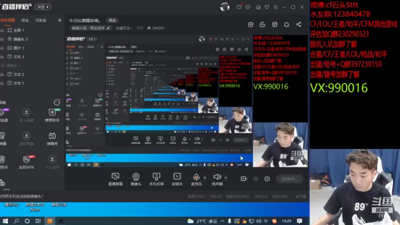
Task: Toggle the preview eye icon
Action: 255,179
